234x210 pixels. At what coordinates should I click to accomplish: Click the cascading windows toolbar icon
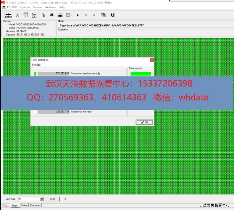[x=103, y=15]
